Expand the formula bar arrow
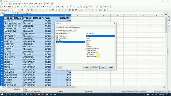 click(x=165, y=13)
